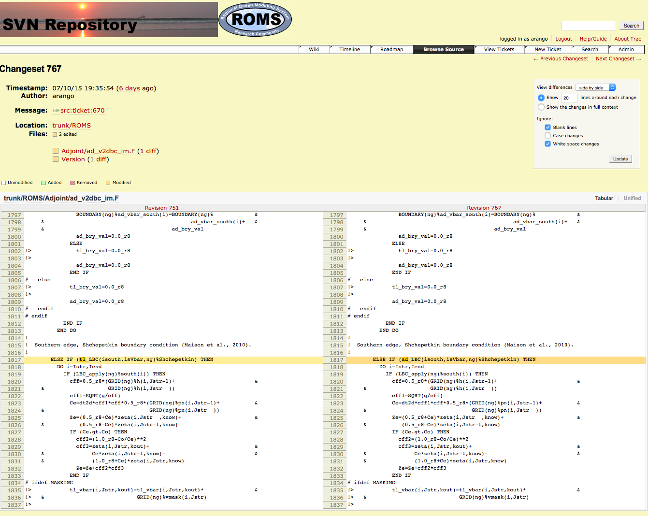Switch the diff view to Unified
The image size is (648, 516).
(632, 198)
